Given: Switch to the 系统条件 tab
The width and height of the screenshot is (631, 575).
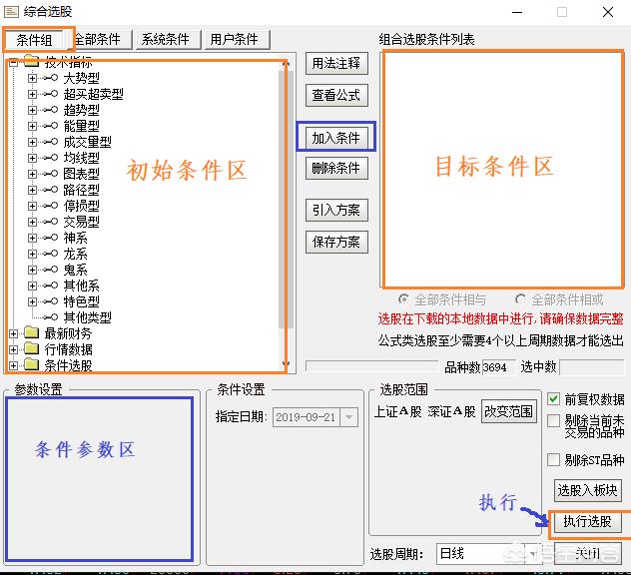Looking at the screenshot, I should pos(165,39).
